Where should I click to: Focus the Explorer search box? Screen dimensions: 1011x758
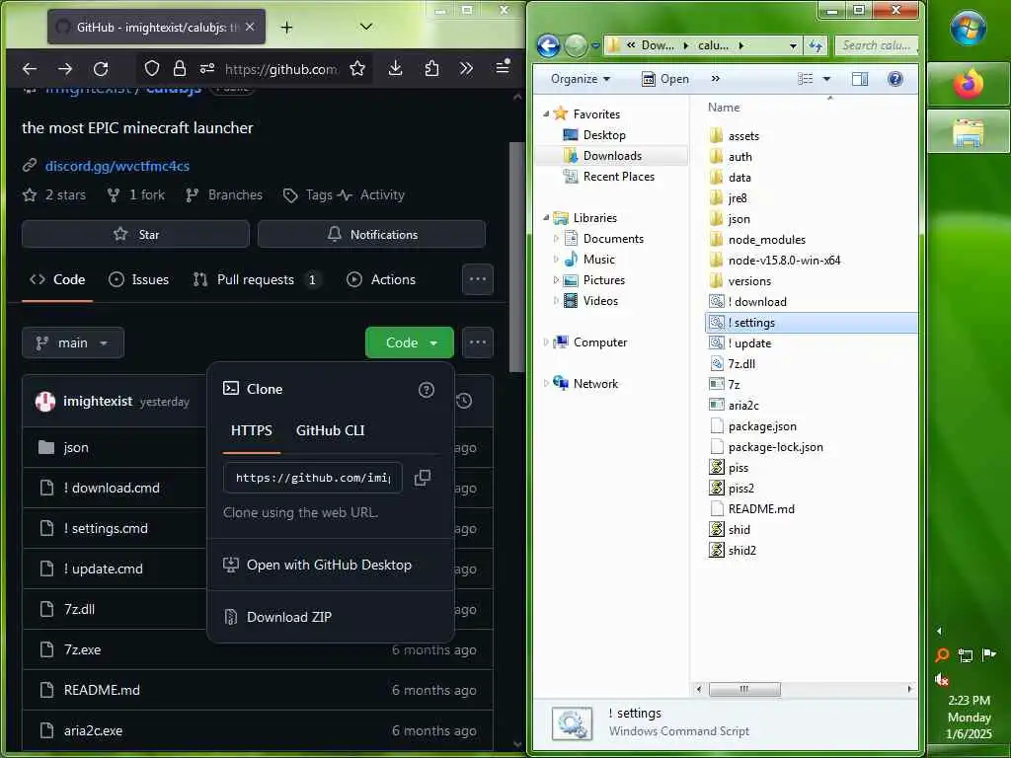(x=877, y=45)
